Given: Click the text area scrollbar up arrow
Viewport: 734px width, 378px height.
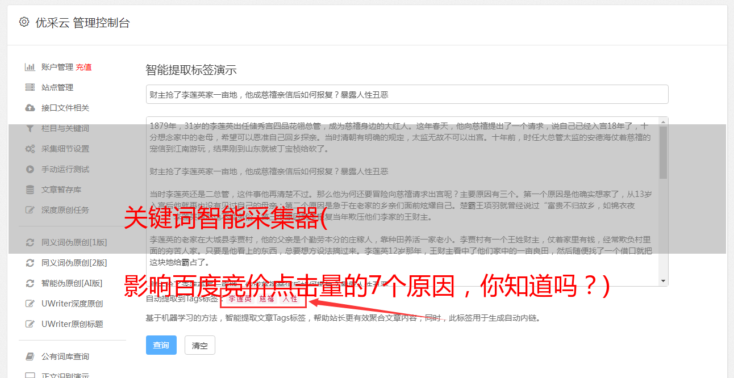Looking at the screenshot, I should (x=664, y=122).
